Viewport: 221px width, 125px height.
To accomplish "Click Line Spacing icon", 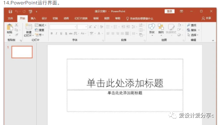I will (x=133, y=27).
